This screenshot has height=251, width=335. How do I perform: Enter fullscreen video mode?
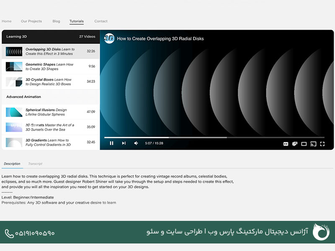(x=322, y=144)
